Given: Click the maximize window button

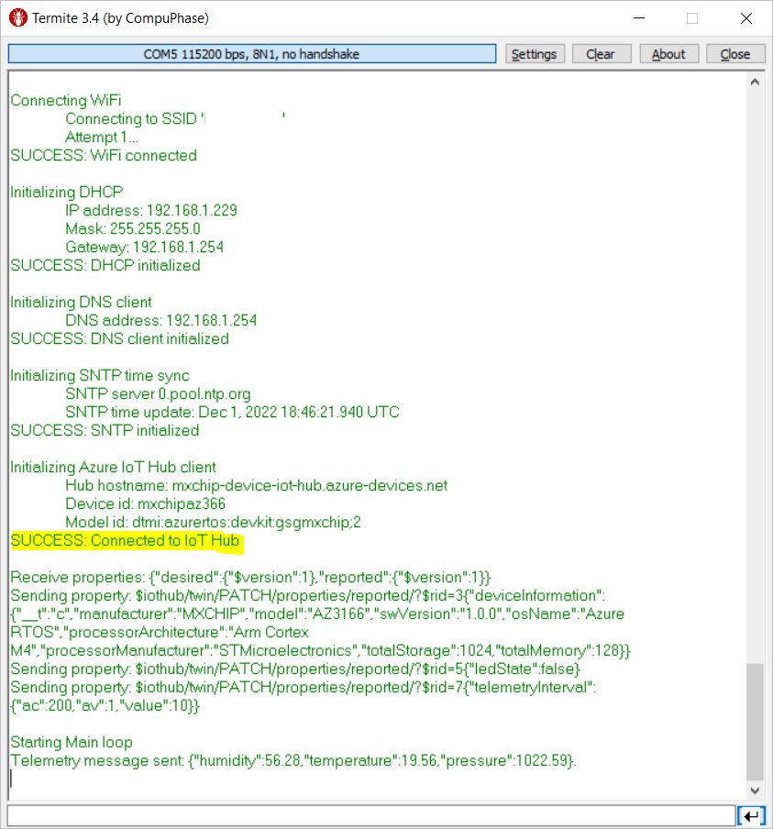Looking at the screenshot, I should (692, 18).
